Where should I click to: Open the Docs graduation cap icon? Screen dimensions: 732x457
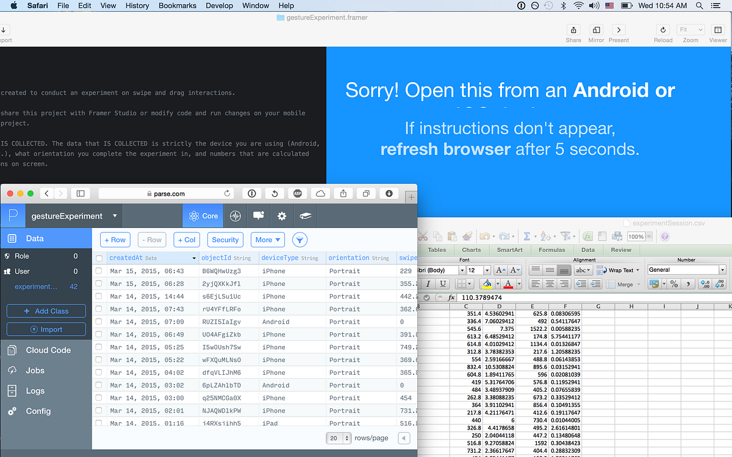pyautogui.click(x=305, y=216)
